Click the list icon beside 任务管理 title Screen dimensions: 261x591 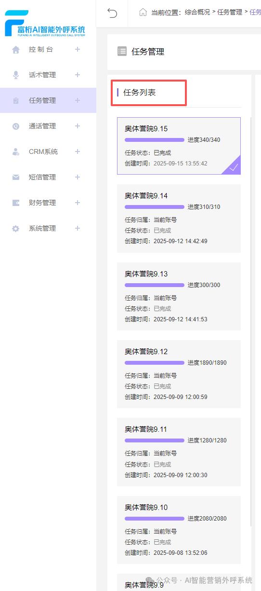tap(122, 52)
